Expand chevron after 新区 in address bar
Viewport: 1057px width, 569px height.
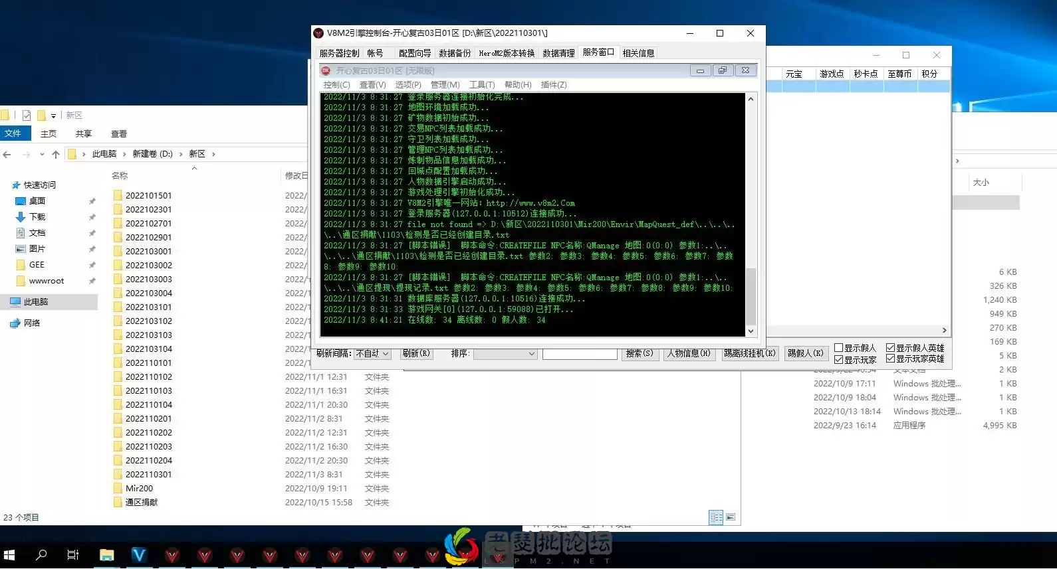pos(213,154)
